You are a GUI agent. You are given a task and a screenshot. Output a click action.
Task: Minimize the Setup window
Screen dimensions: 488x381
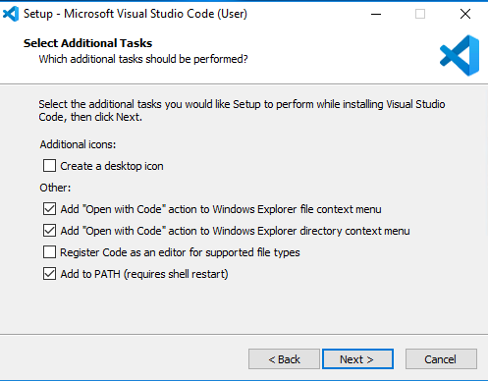376,14
